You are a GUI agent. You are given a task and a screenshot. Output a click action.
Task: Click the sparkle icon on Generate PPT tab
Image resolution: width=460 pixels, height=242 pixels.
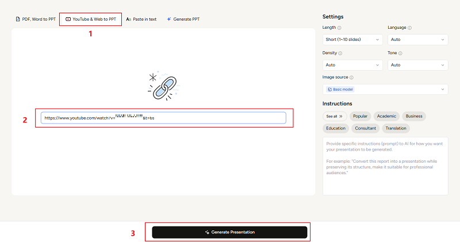click(169, 20)
